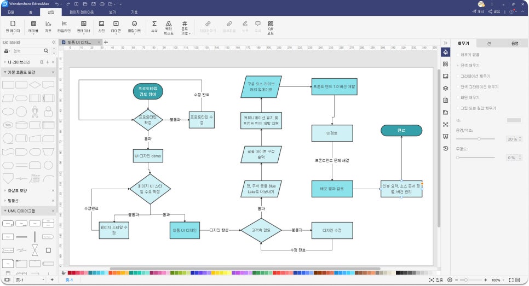Open the 클립아트 clipart tool
The width and height of the screenshot is (529, 286).
(x=134, y=27)
